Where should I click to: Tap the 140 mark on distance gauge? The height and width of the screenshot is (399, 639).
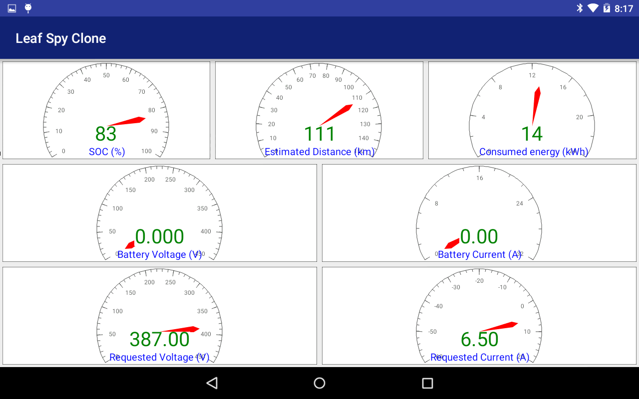[364, 138]
